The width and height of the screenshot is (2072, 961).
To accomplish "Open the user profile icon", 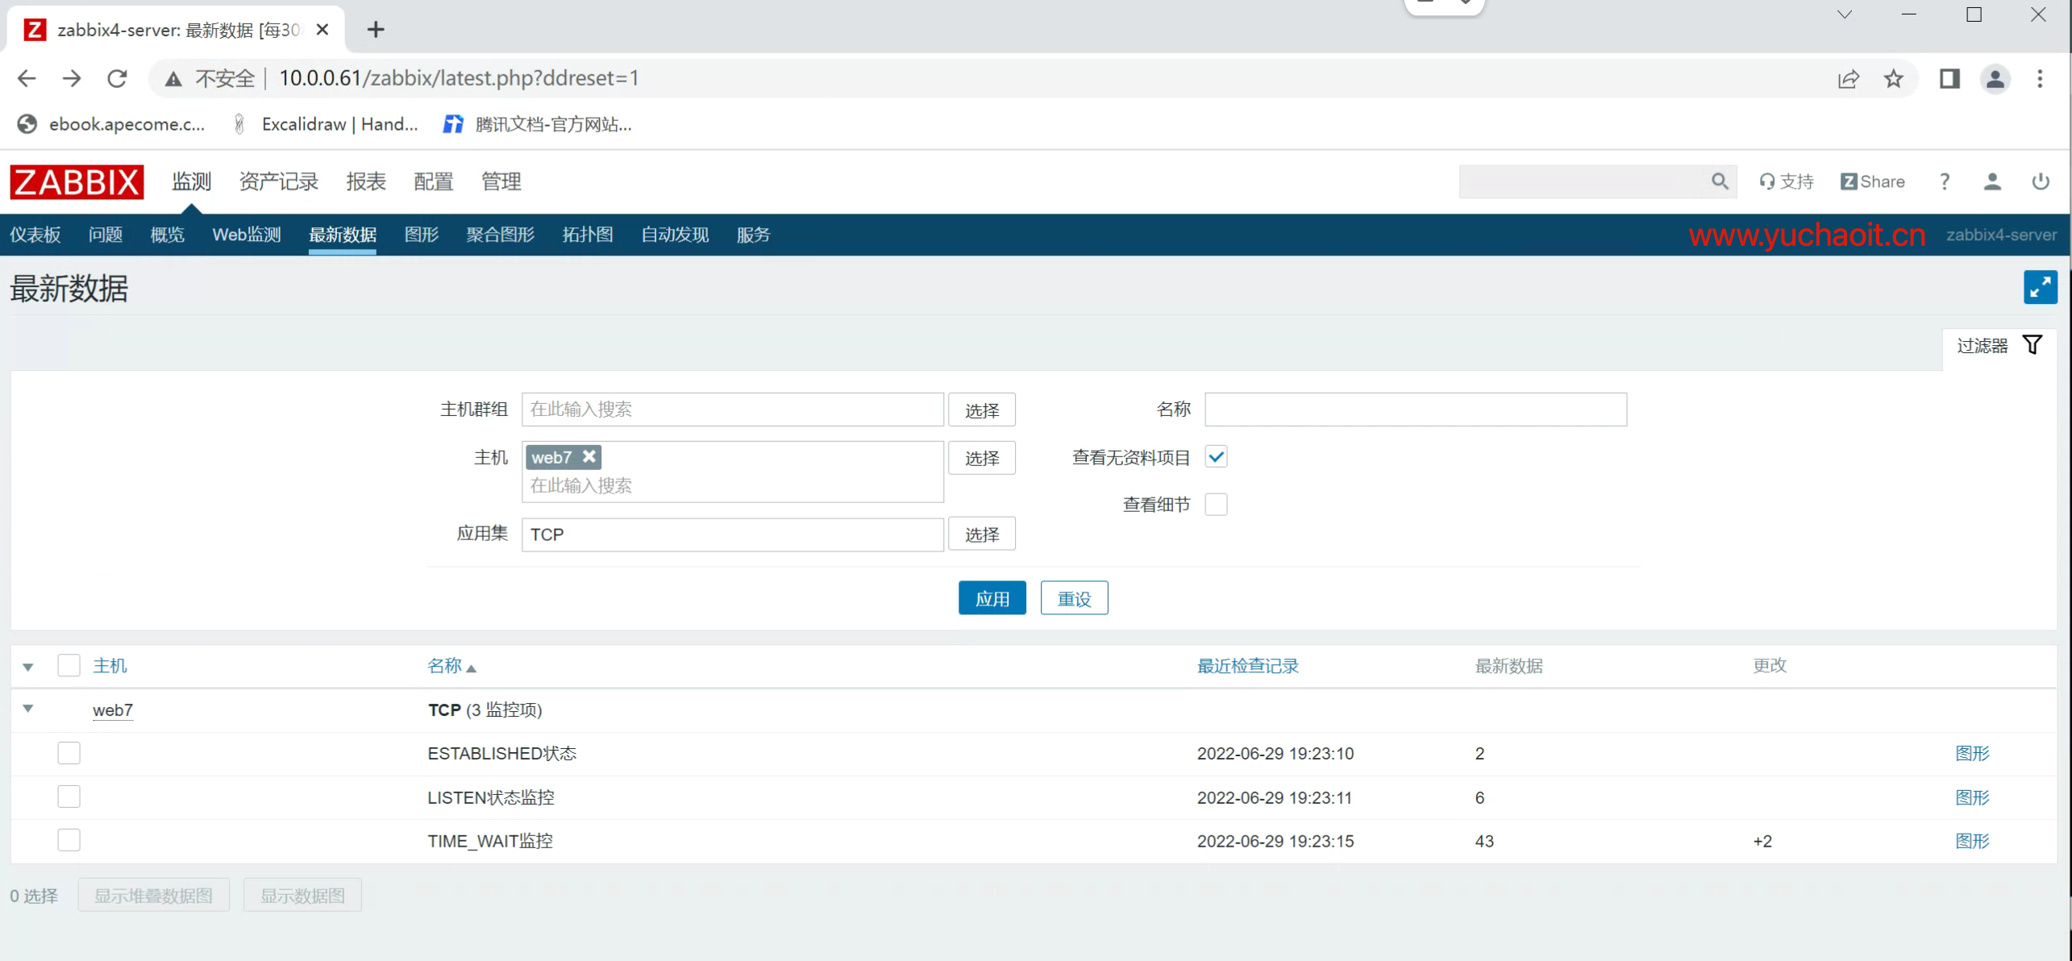I will (x=1992, y=182).
